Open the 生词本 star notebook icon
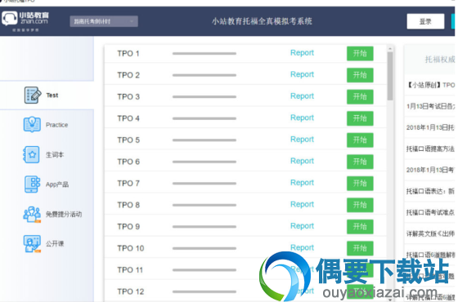This screenshot has width=458, height=302. point(31,154)
